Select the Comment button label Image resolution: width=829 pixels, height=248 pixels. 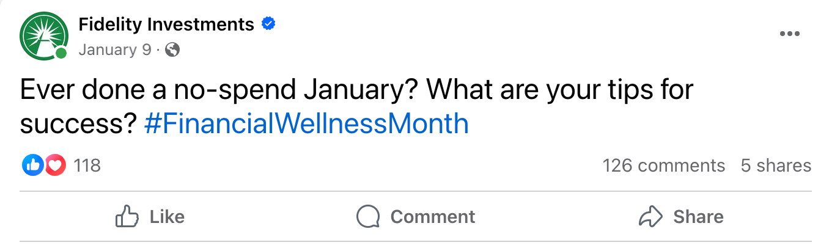pos(433,217)
